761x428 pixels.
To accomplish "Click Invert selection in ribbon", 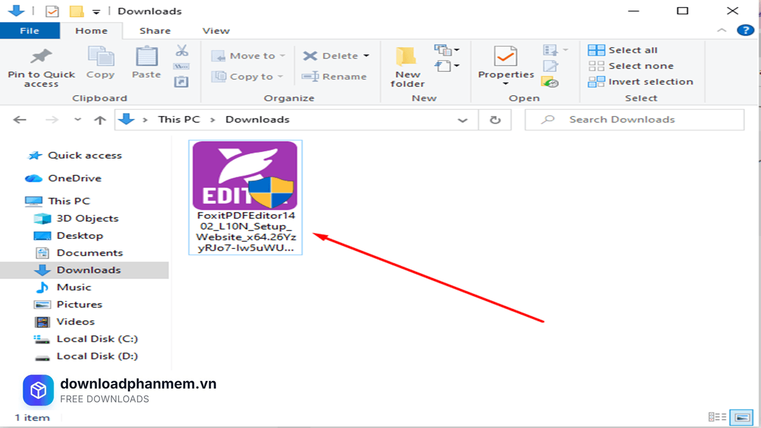I will [x=650, y=82].
